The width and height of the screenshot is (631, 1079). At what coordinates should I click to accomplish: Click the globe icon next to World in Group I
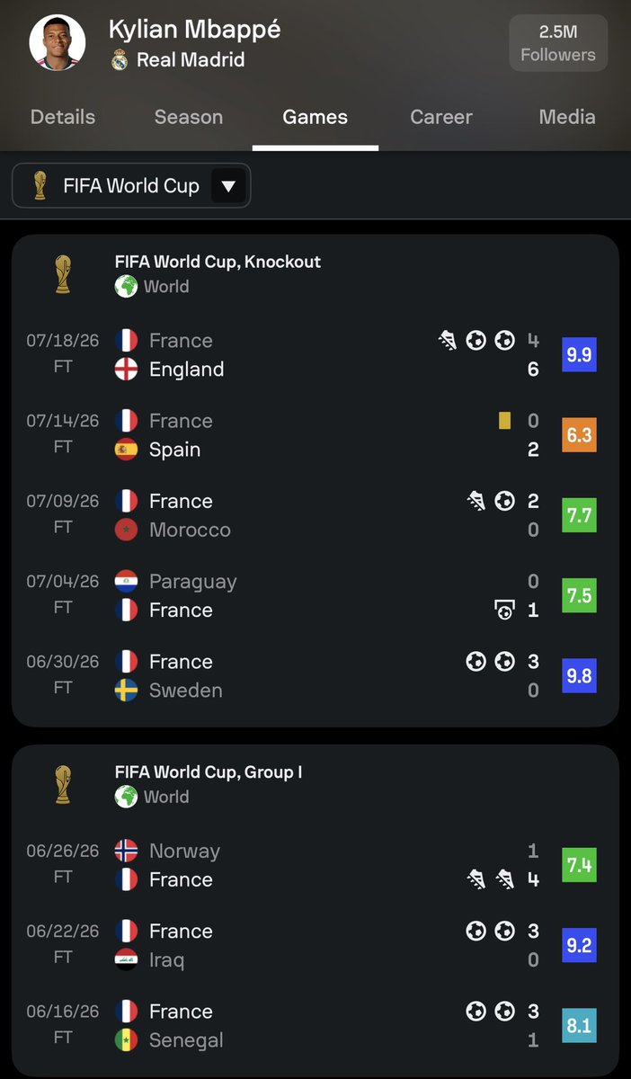coord(126,796)
